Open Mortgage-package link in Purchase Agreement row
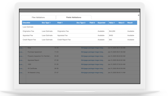168x96 pixels. (x=92, y=52)
